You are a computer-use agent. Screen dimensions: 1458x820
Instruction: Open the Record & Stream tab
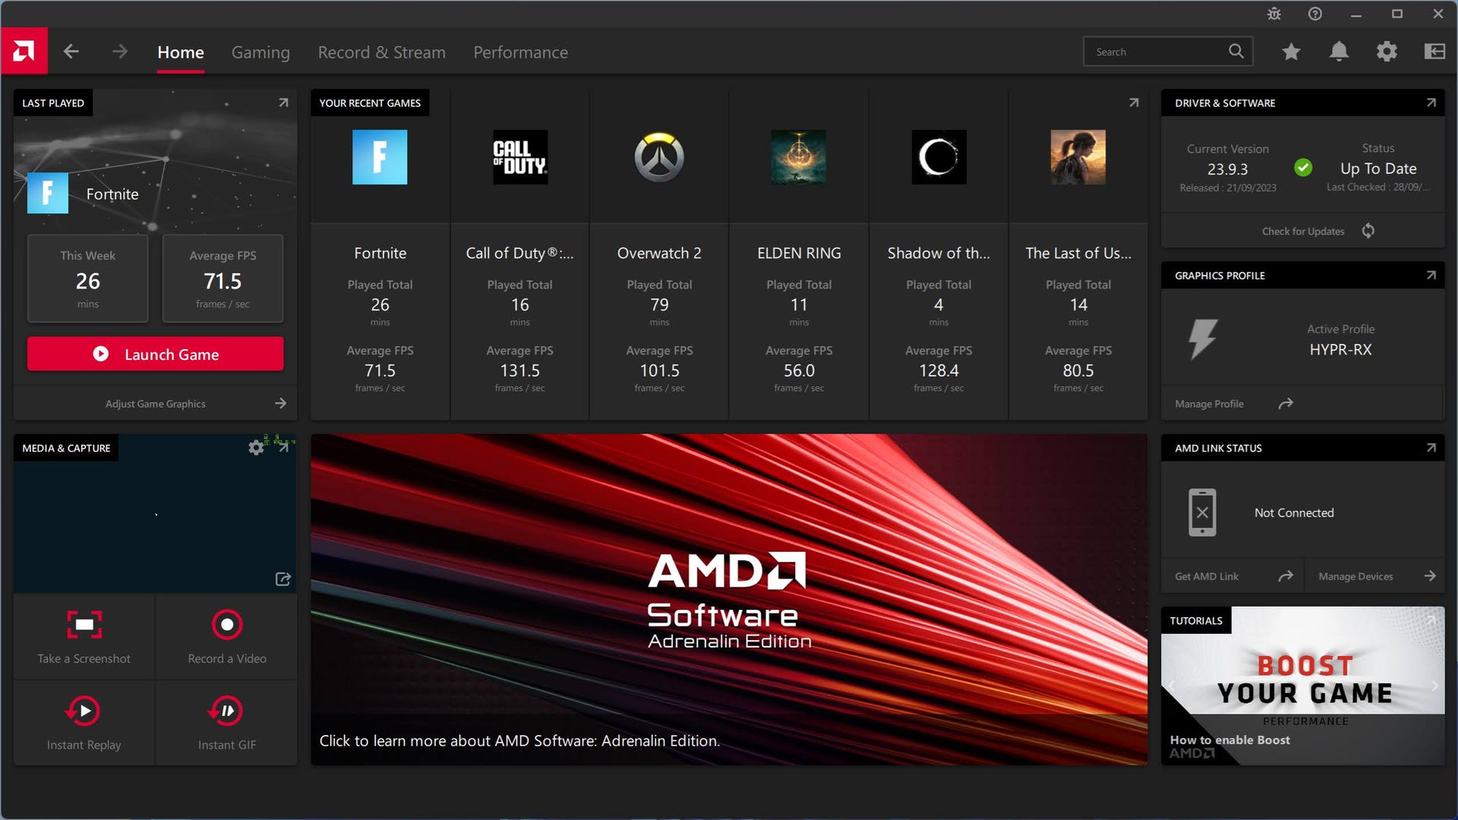381,52
